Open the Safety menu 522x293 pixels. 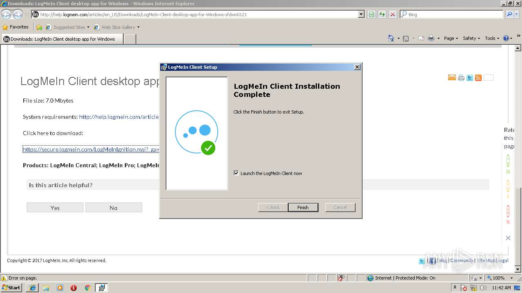pos(471,38)
